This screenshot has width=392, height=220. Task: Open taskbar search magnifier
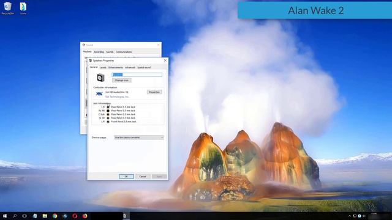tap(15, 216)
